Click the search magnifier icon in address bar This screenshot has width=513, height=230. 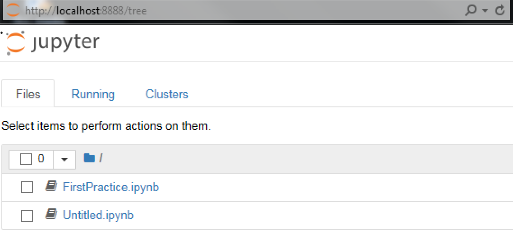click(x=471, y=10)
